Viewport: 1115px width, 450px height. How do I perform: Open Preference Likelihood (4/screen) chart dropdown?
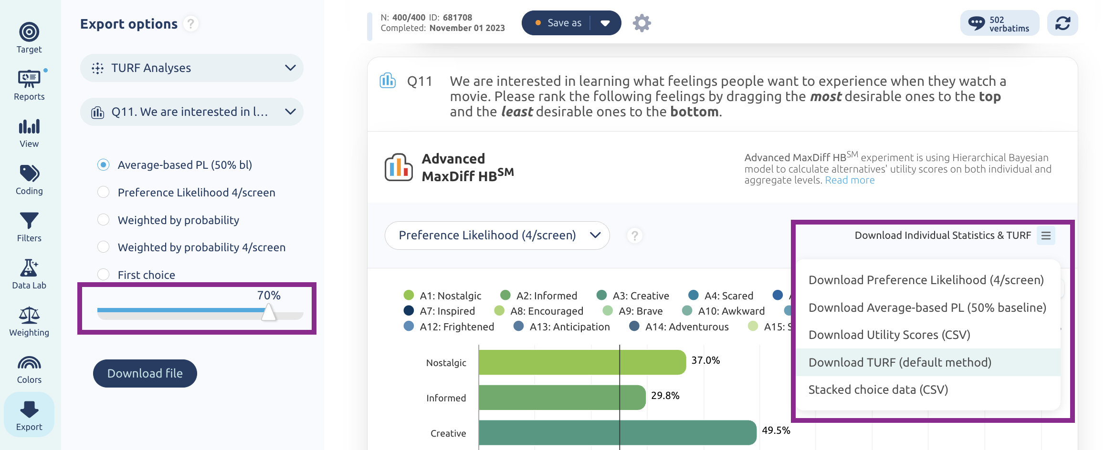point(497,235)
